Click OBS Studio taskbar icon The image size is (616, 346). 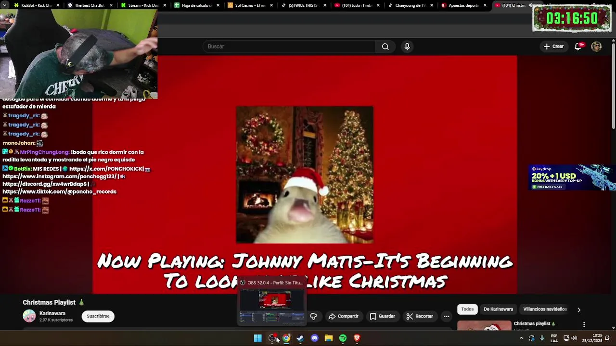[x=272, y=338]
